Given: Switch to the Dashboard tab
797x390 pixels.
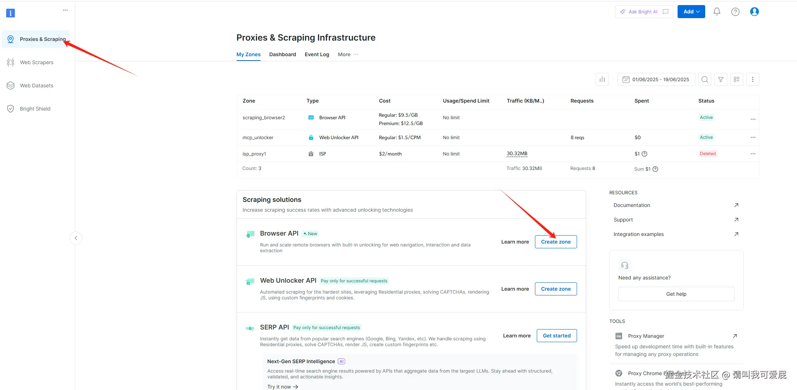Looking at the screenshot, I should [282, 54].
